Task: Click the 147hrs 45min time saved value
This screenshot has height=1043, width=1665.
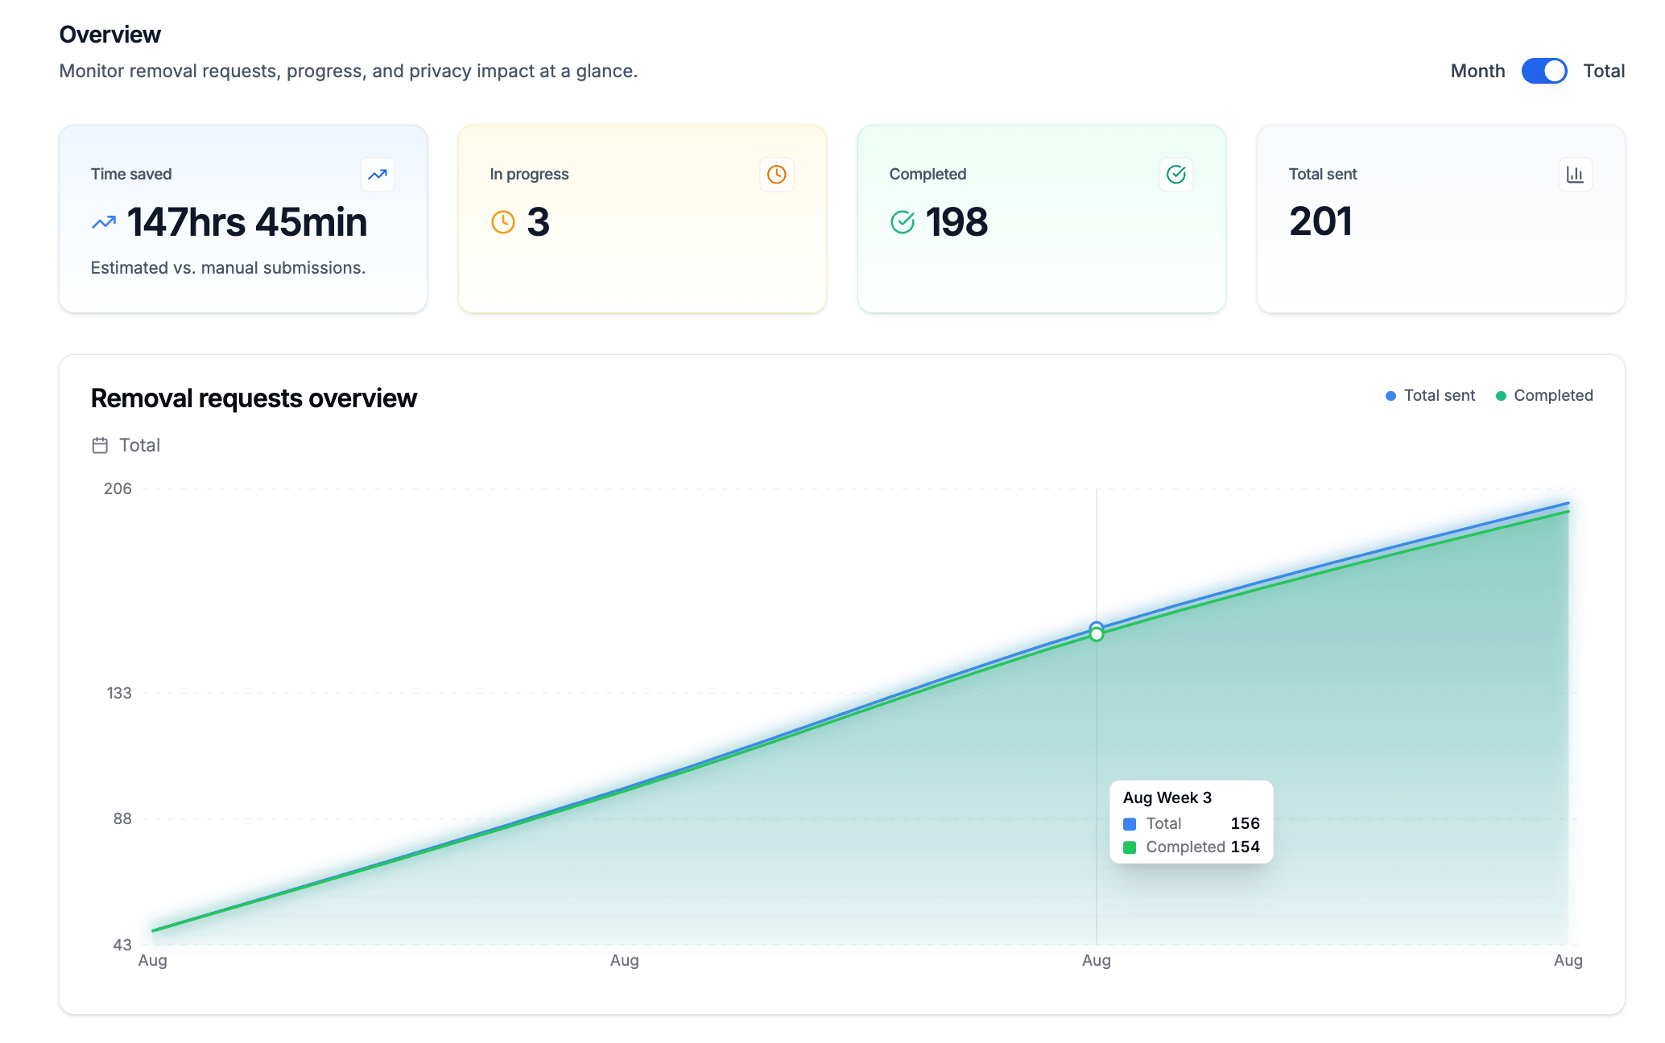Action: [x=246, y=222]
